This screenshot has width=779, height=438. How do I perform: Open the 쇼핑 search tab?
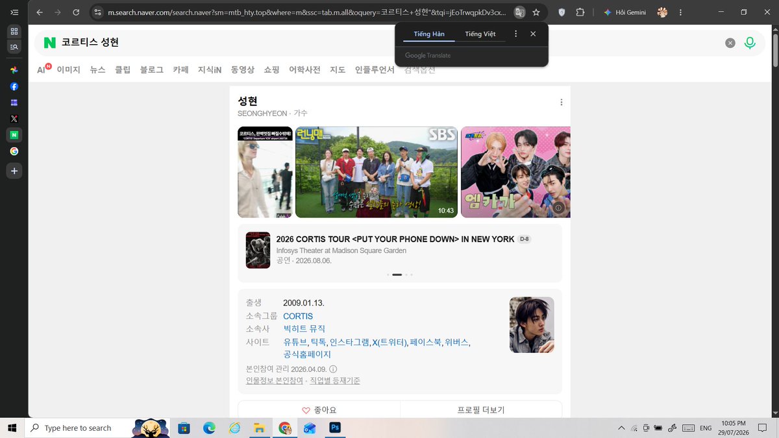point(271,69)
